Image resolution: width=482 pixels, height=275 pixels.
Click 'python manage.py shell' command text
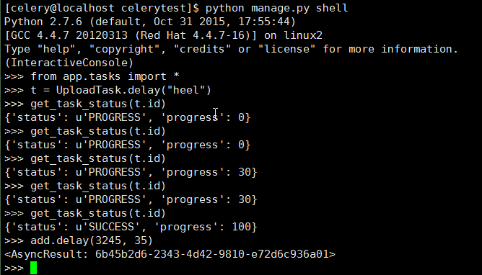pyautogui.click(x=276, y=8)
